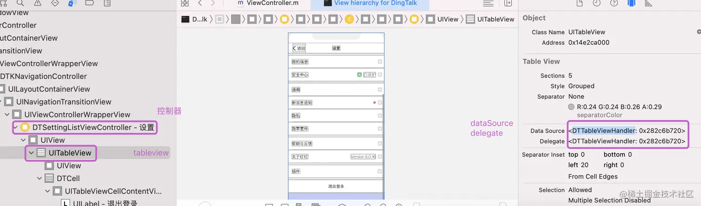The width and height of the screenshot is (701, 206).
Task: Open the related items grid icon
Action: (185, 3)
